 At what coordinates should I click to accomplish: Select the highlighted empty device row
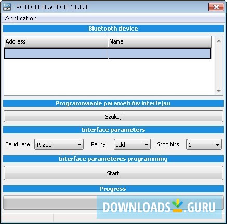coord(108,53)
